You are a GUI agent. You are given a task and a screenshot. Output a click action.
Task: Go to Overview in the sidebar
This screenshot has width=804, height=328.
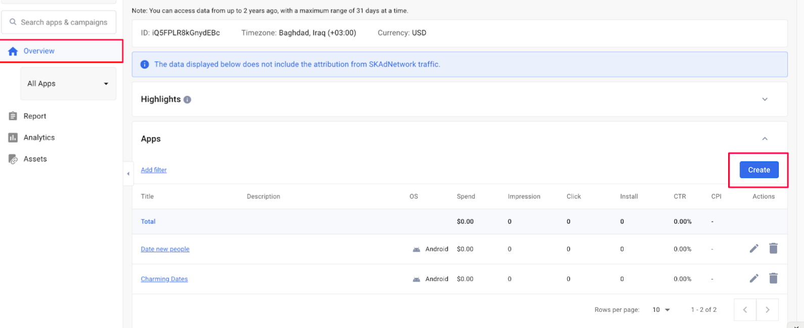coord(39,51)
